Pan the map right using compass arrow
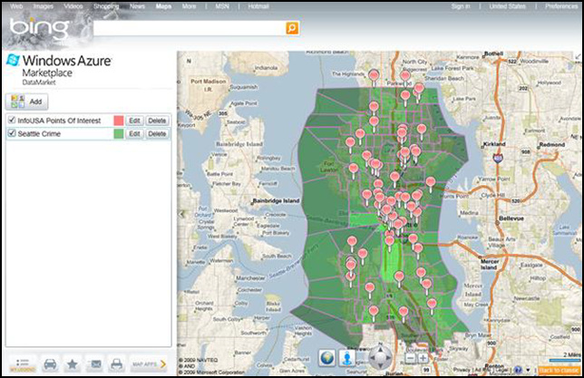Viewport: 584px width, 378px height. pos(389,357)
